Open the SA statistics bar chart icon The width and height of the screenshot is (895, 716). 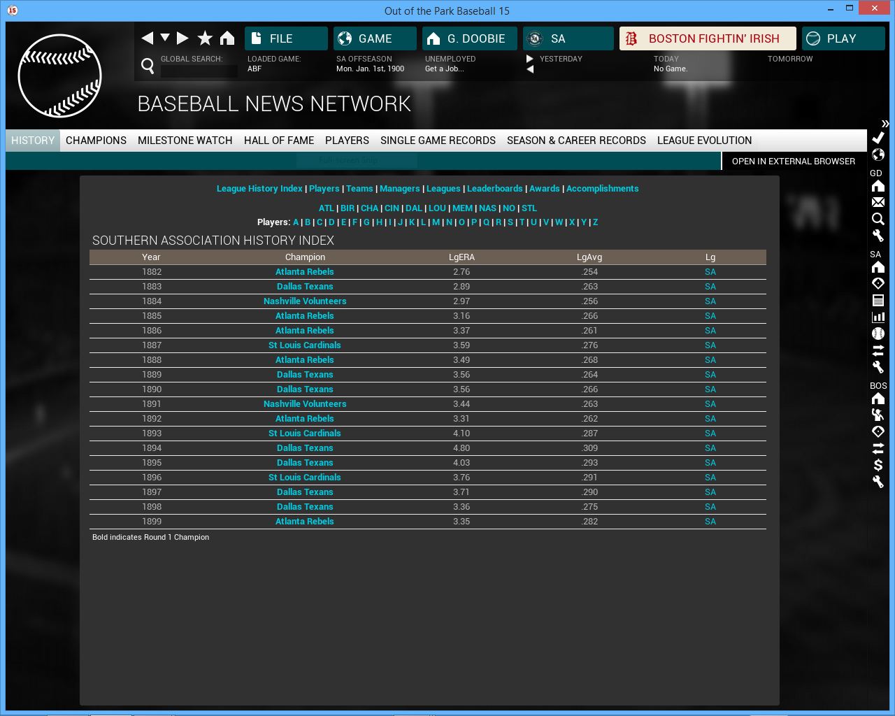pos(878,317)
